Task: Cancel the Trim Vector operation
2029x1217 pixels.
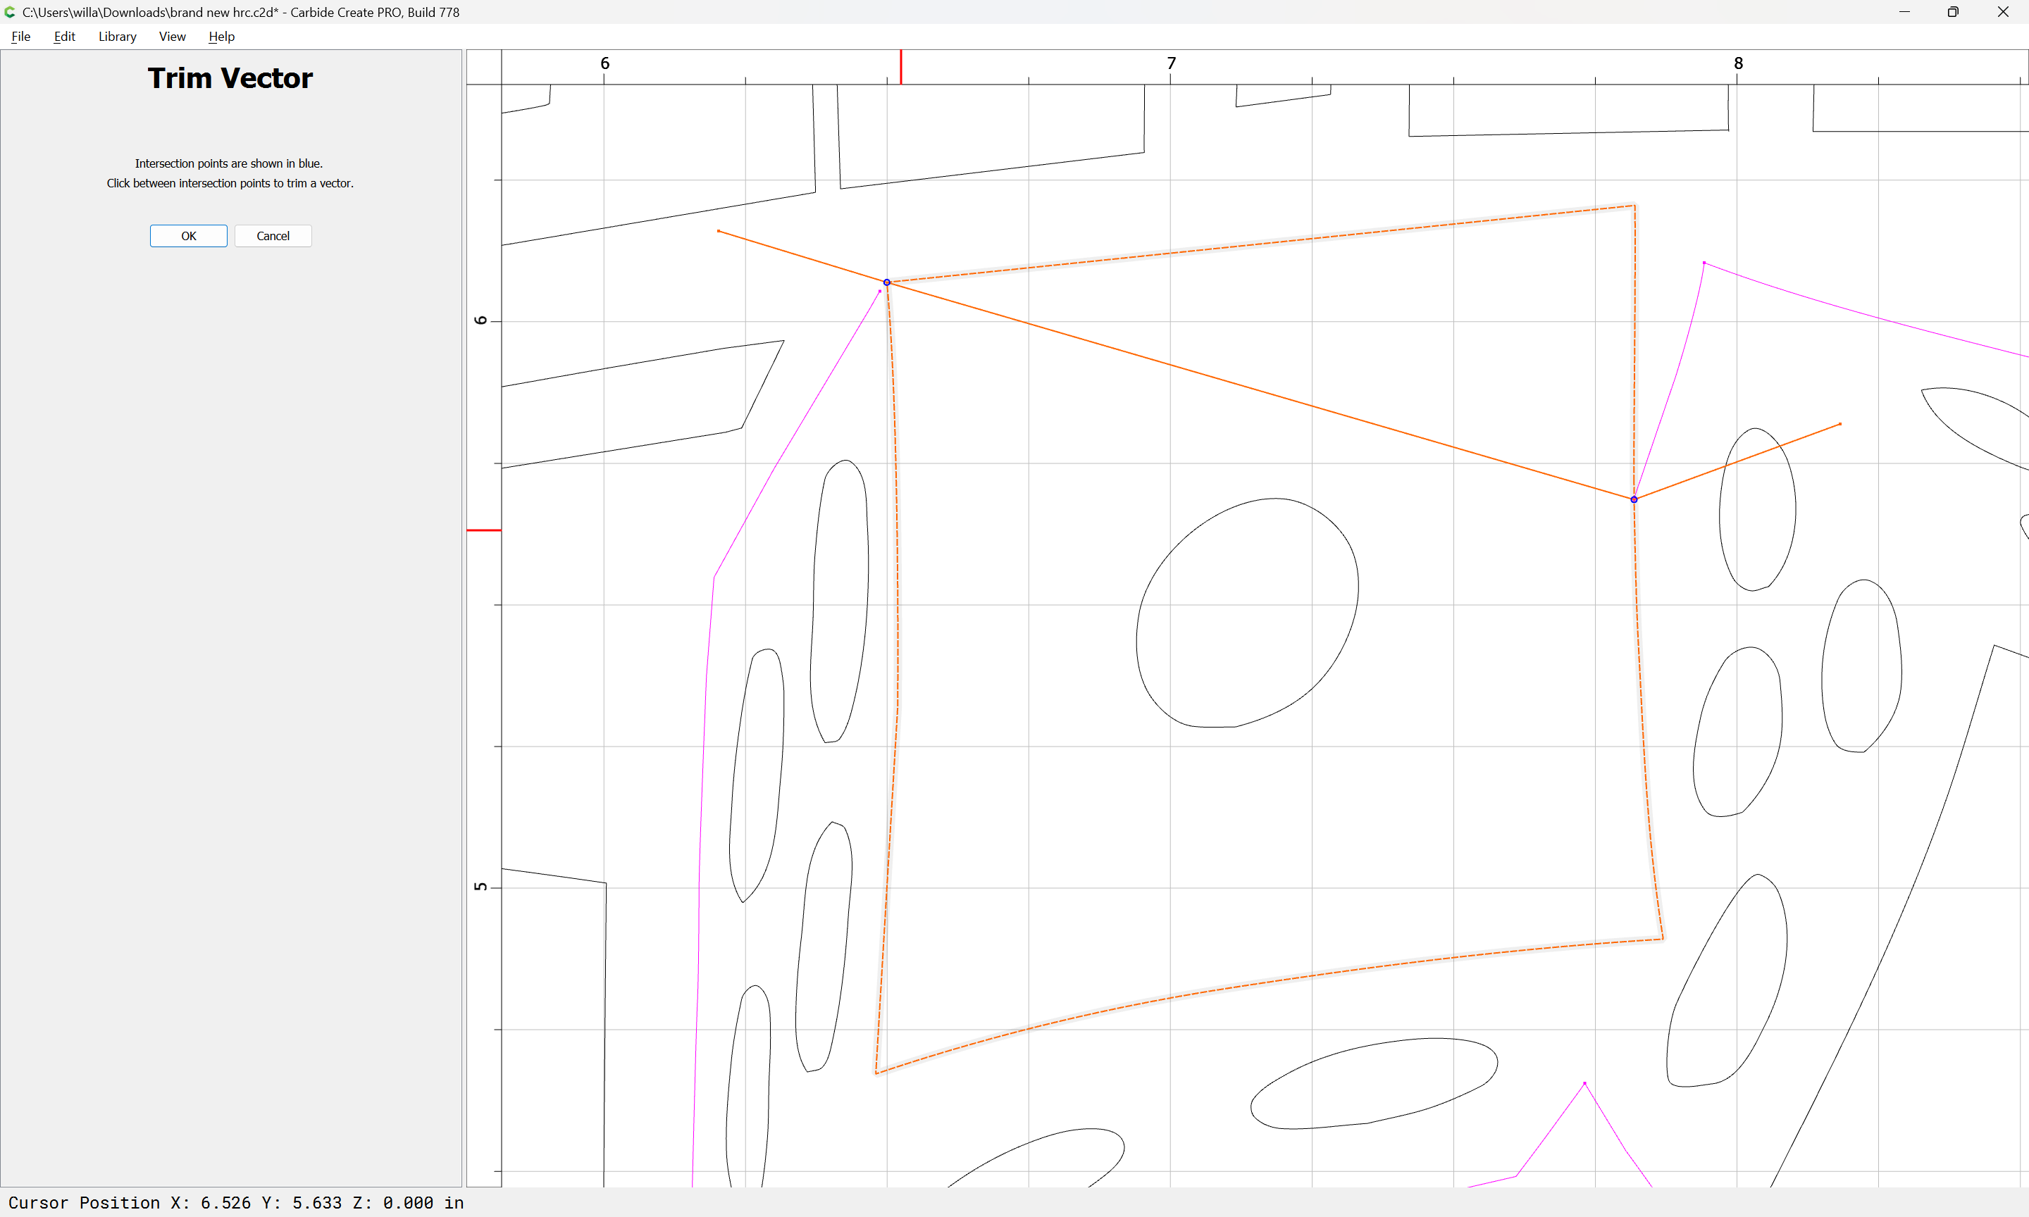Action: pyautogui.click(x=273, y=236)
